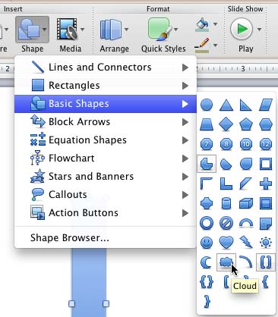Insert the Parallelogram shape

[266, 105]
